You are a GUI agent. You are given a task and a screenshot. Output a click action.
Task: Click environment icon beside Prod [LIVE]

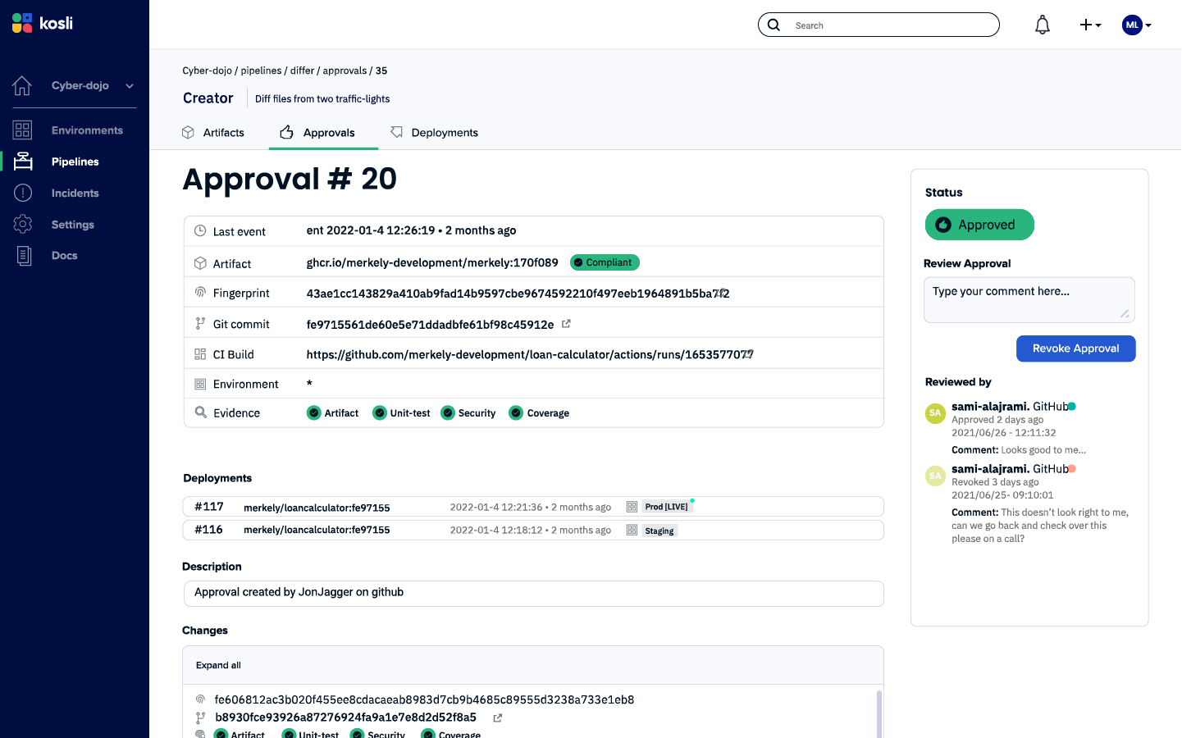[632, 507]
